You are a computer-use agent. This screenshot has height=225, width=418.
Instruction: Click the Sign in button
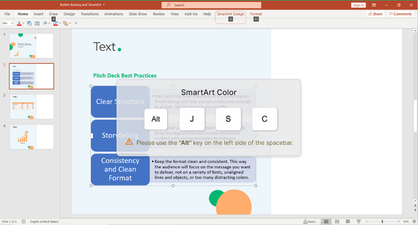(358, 5)
